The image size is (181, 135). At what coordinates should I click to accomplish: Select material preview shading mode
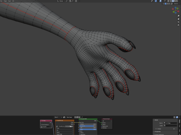(175, 1)
